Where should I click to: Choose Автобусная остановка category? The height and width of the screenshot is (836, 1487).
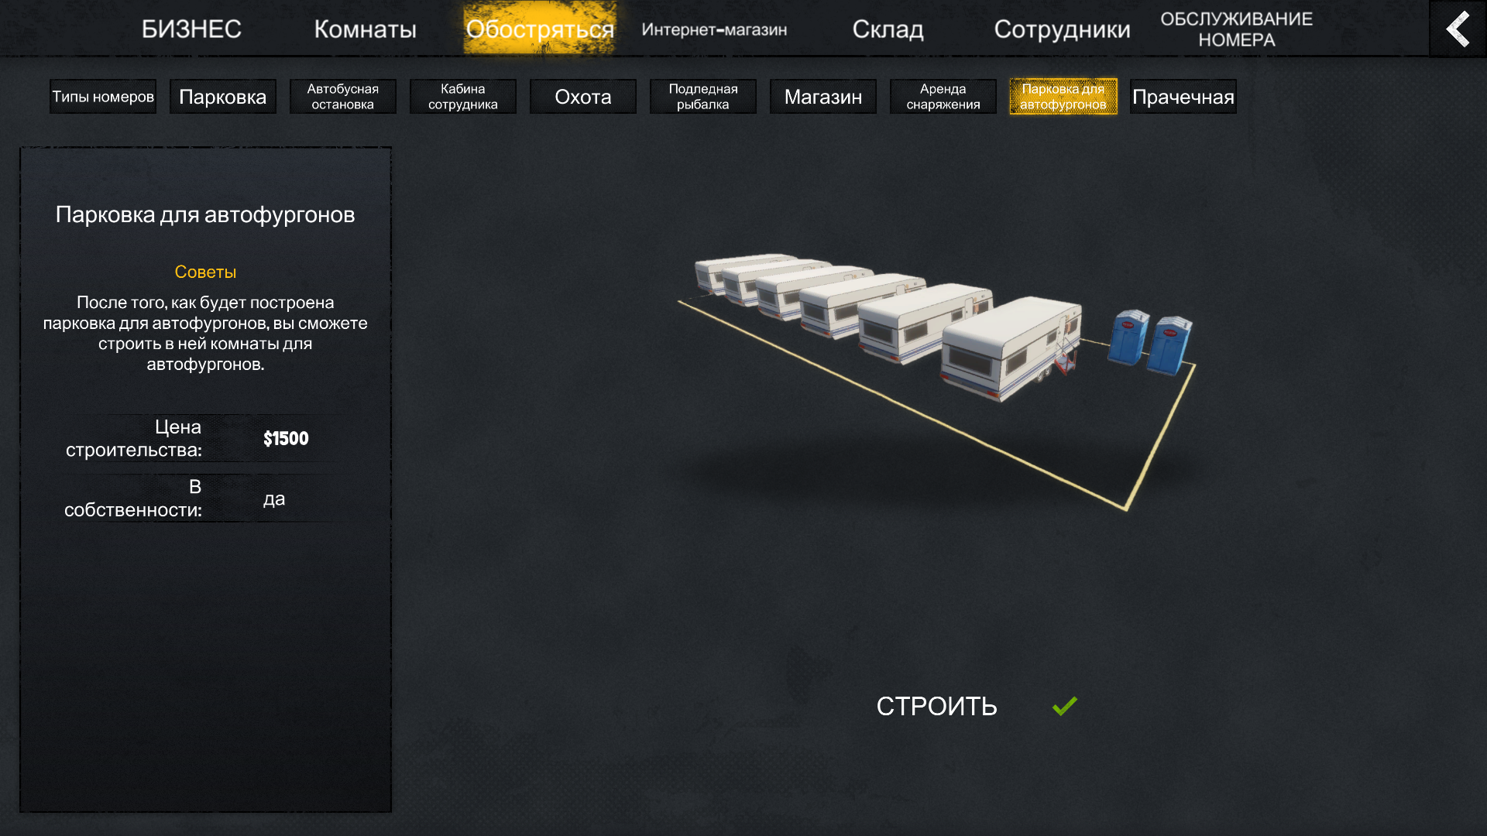tap(343, 97)
